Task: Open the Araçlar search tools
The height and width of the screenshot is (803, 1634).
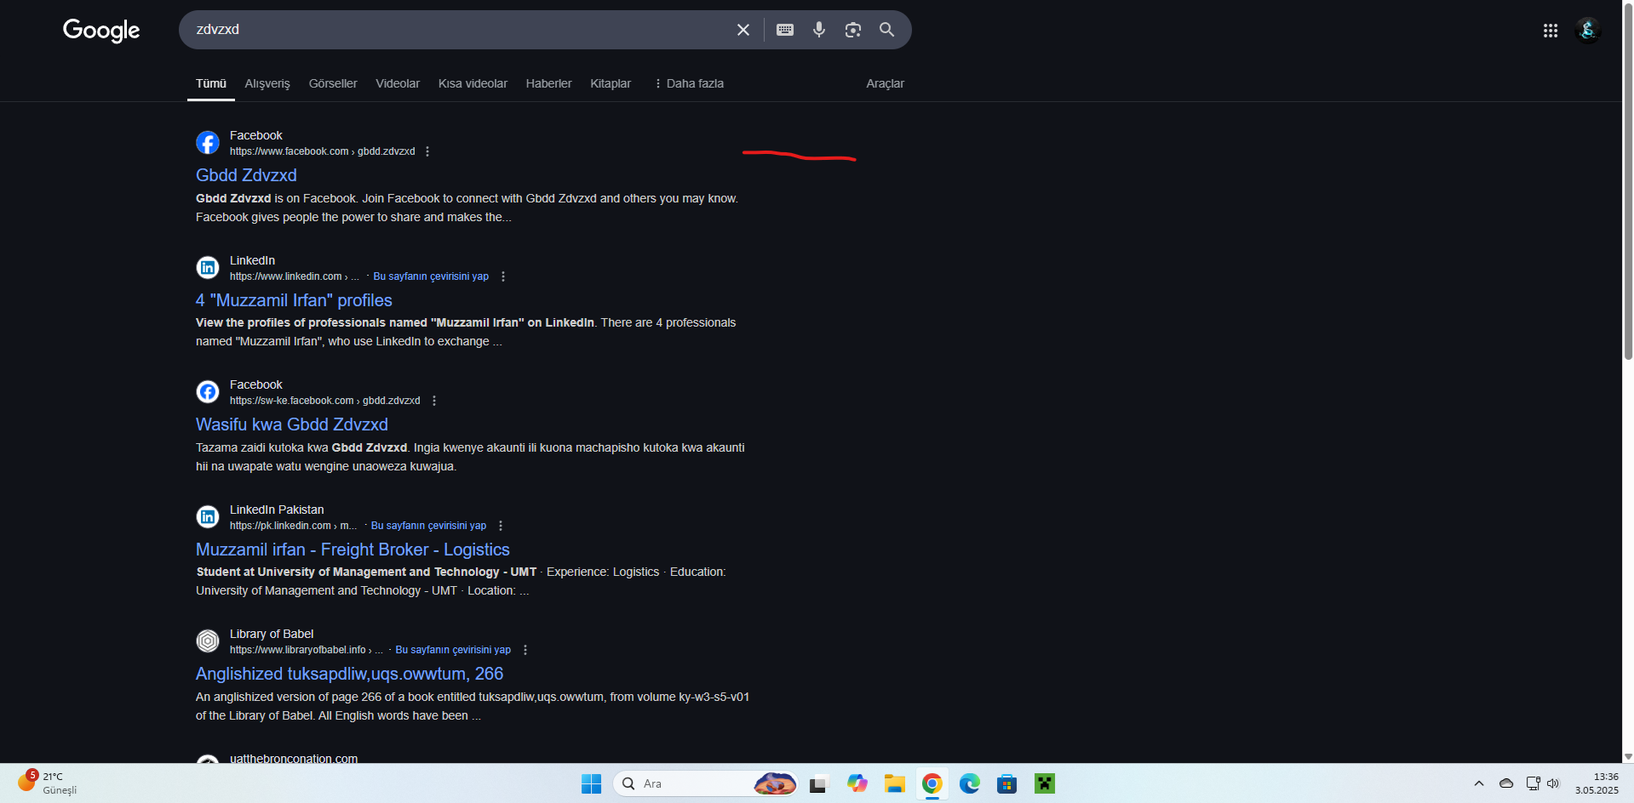Action: (x=885, y=83)
